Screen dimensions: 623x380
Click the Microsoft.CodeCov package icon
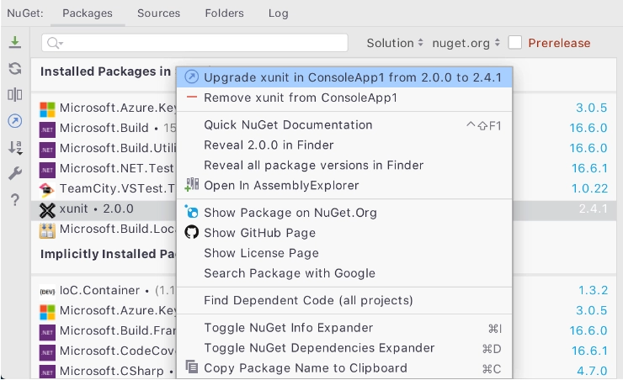(47, 352)
